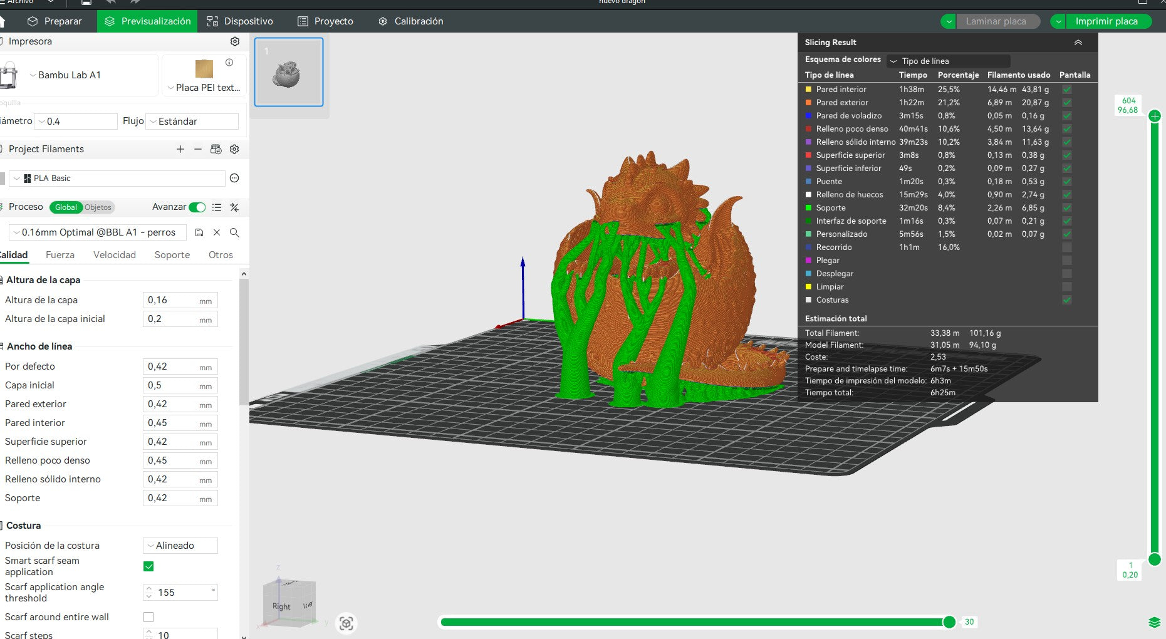1166x639 pixels.
Task: Go to the Preparar tab
Action: pos(55,21)
